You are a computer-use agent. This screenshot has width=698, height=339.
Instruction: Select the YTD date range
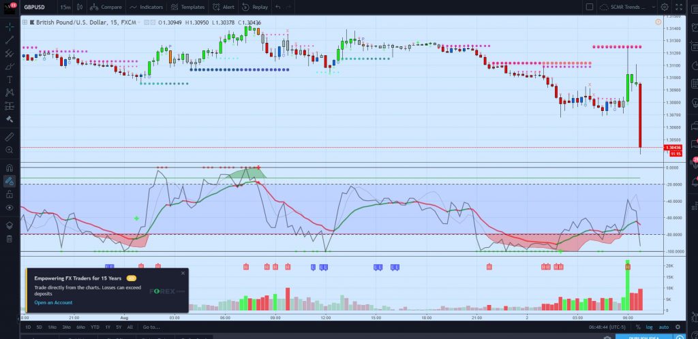click(95, 327)
